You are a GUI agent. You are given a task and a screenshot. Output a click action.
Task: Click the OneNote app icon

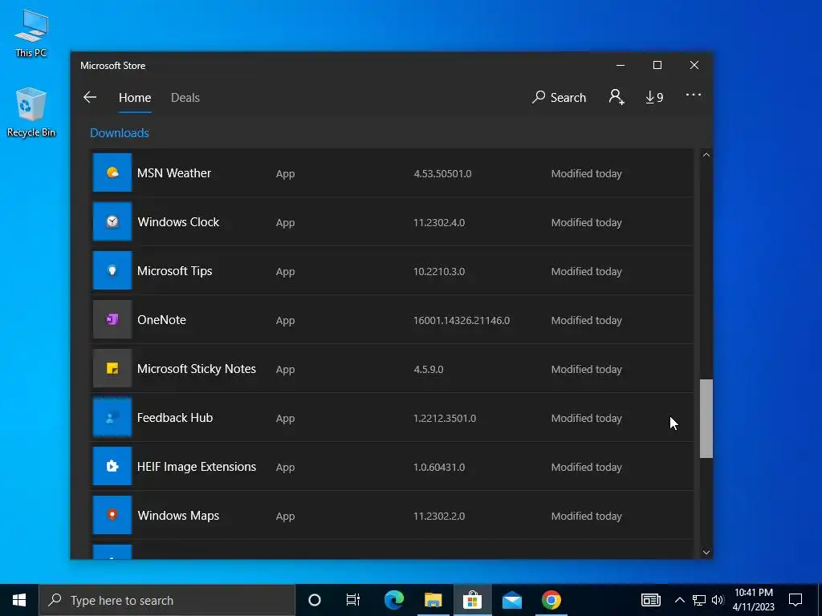tap(112, 319)
